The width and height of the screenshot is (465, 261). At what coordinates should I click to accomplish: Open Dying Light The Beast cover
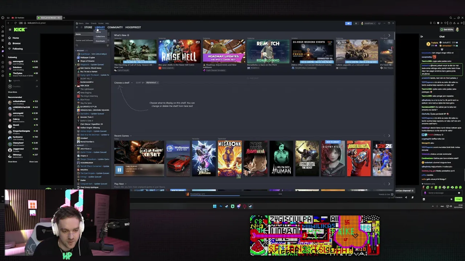coord(307,158)
